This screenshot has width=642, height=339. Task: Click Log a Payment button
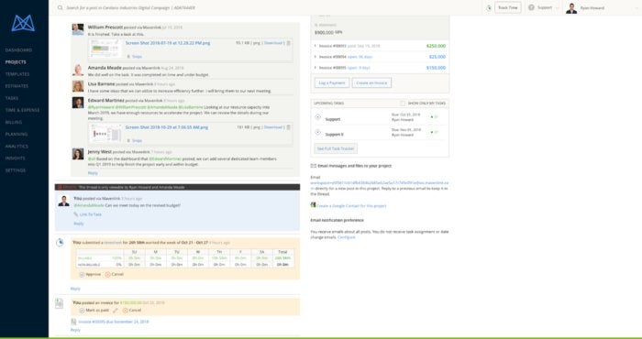click(332, 83)
